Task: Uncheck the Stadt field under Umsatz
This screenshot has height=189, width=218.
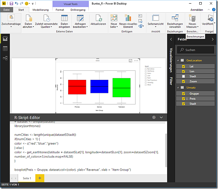Action: (183, 104)
